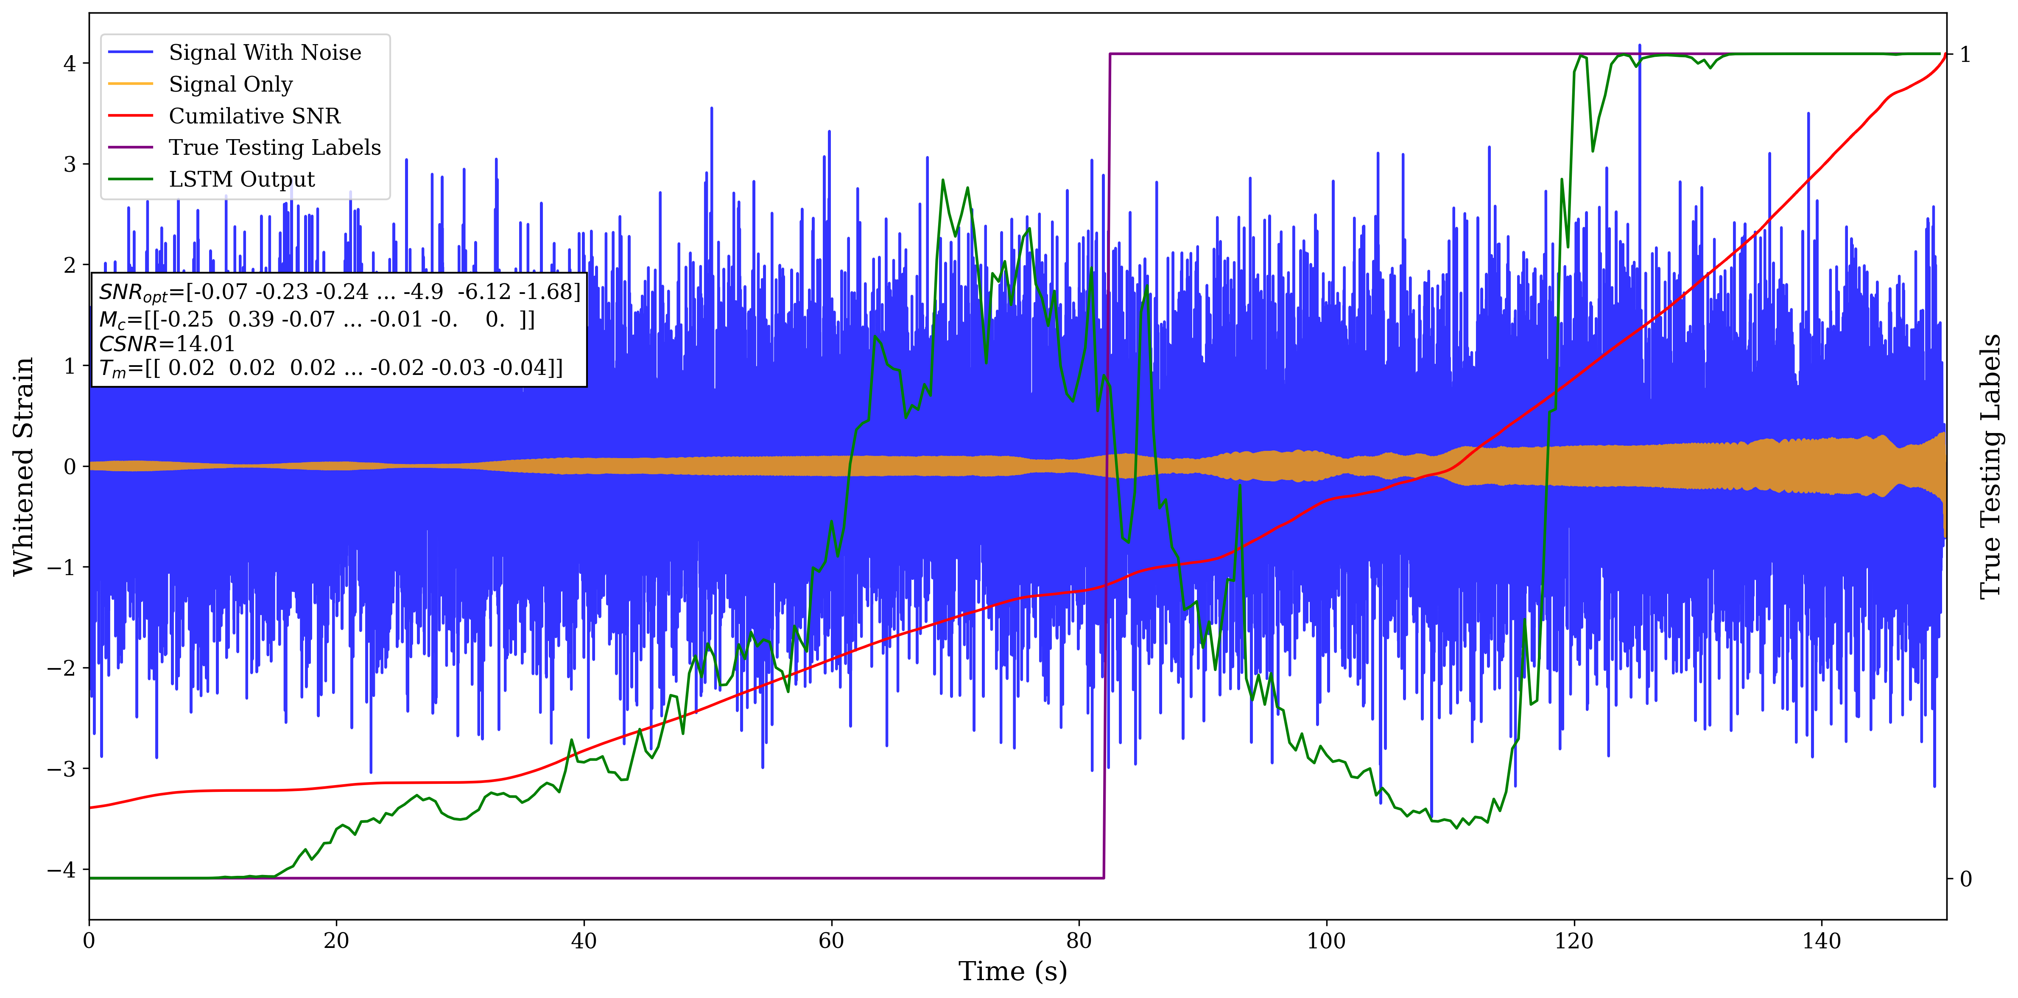Click the red Cumilative SNR legend line
The width and height of the screenshot is (2018, 998).
130,116
